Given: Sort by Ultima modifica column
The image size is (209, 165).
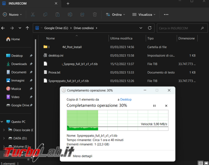Looking at the screenshot, I should (121, 38).
